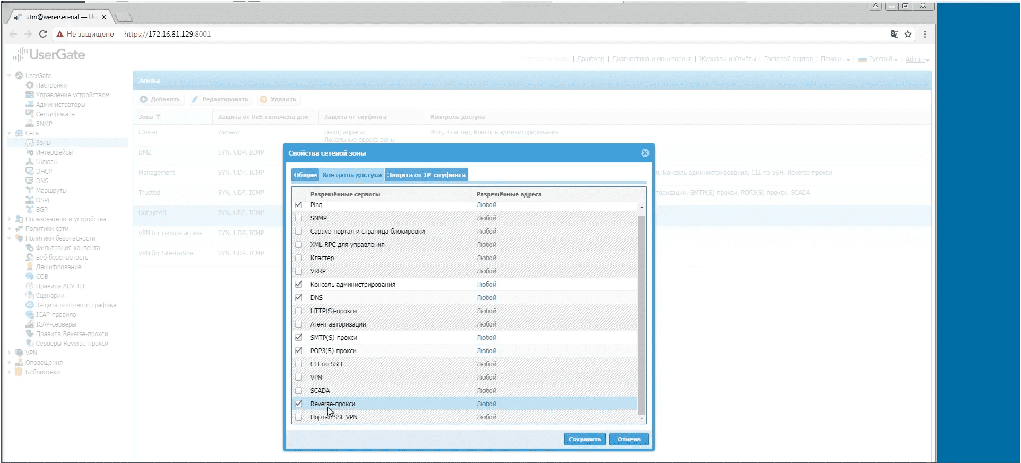The height and width of the screenshot is (463, 1021).
Task: Open ICAP-правила in sidebar
Action: [56, 315]
